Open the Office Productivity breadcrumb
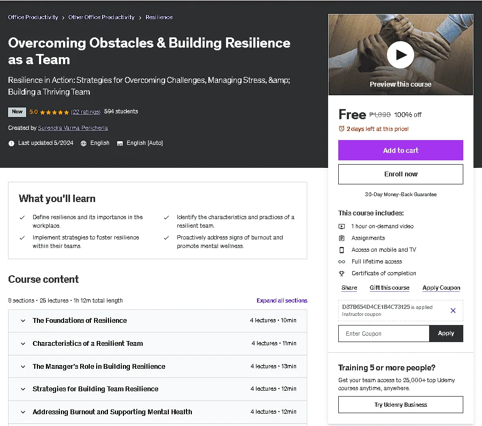Viewport: 482px width, 426px height. click(33, 17)
